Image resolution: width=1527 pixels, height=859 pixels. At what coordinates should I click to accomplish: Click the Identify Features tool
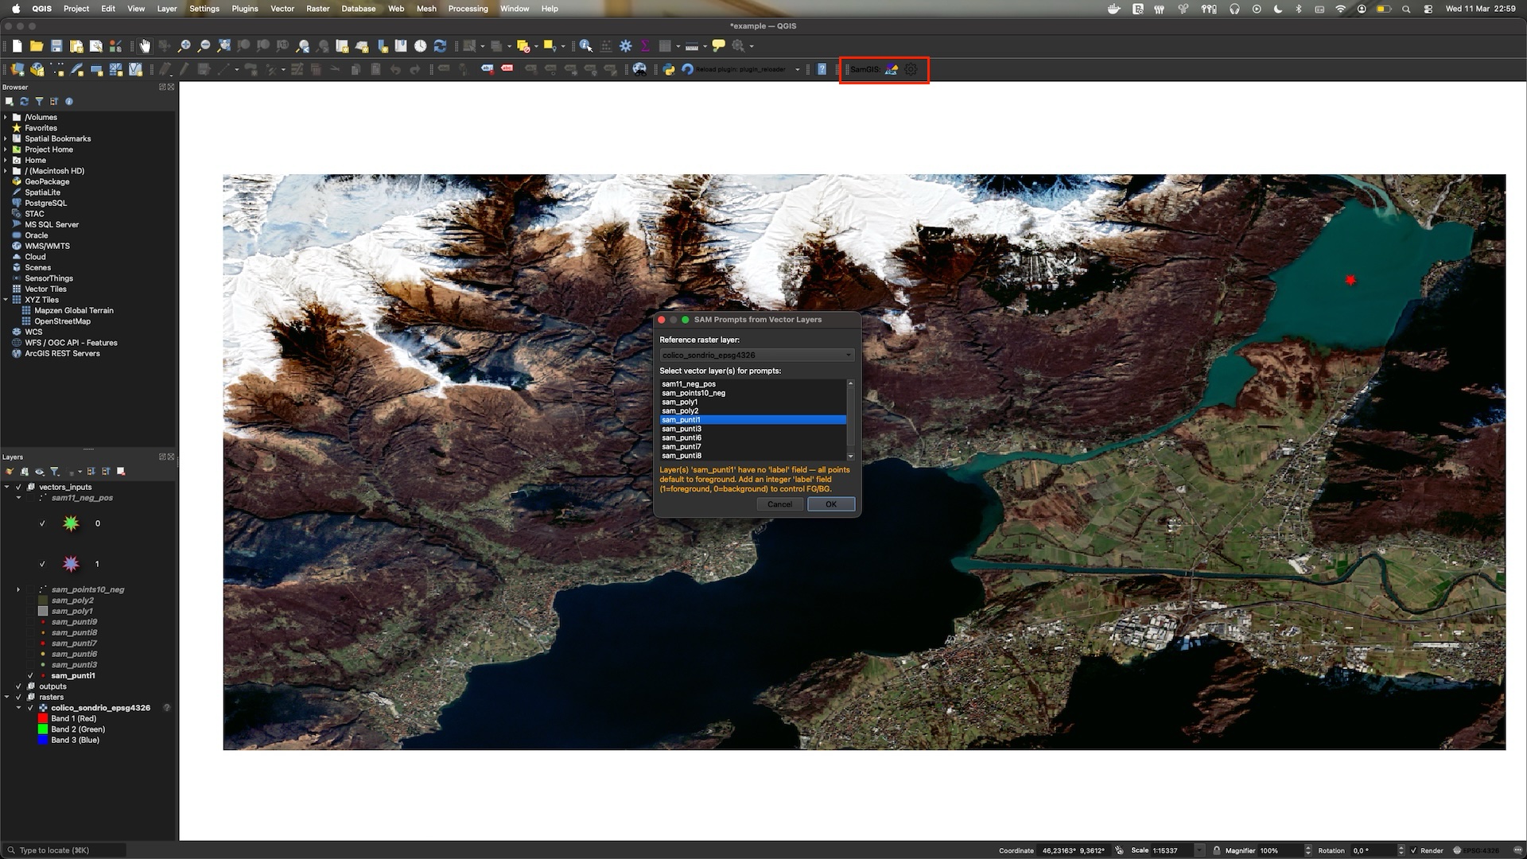(586, 46)
